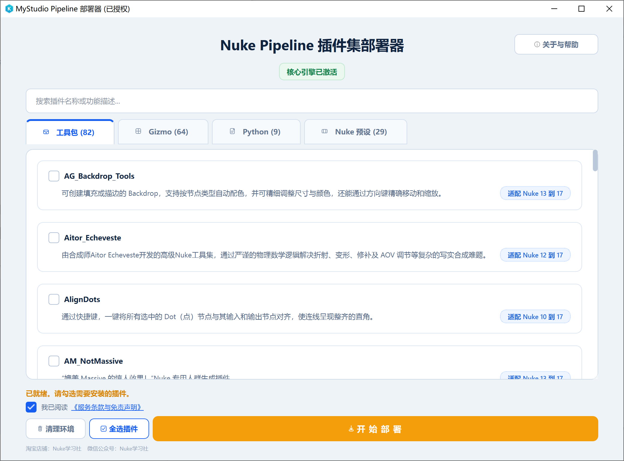Screen dimensions: 624x461
Task: Check the AG_Backdrop_Tools checkbox
Action: pyautogui.click(x=54, y=176)
